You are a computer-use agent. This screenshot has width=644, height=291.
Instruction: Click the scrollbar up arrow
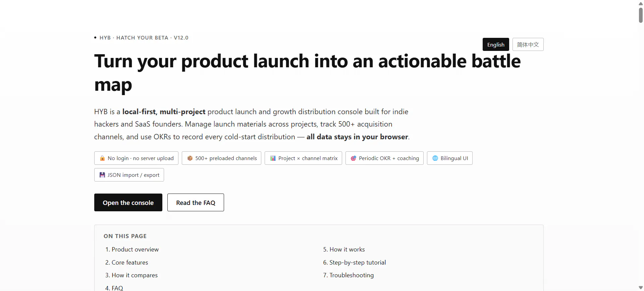(641, 3)
